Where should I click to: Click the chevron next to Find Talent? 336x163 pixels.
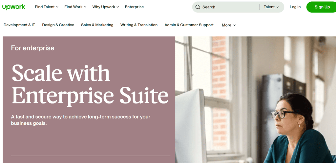(57, 7)
